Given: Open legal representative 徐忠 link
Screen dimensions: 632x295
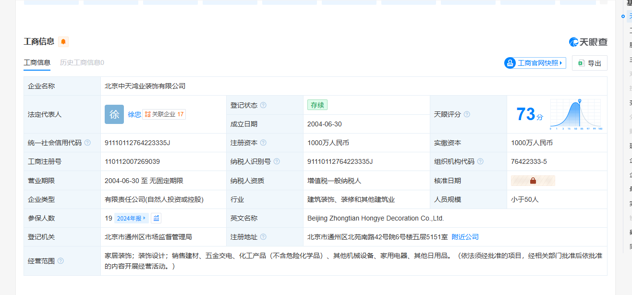Looking at the screenshot, I should click(x=134, y=114).
